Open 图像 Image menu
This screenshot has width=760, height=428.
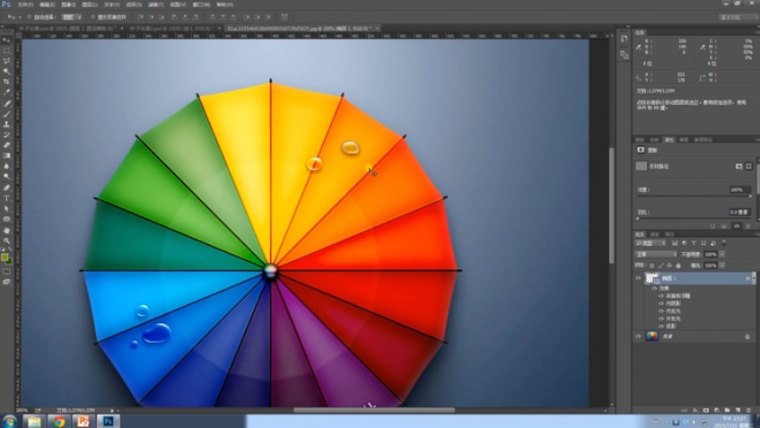(68, 4)
